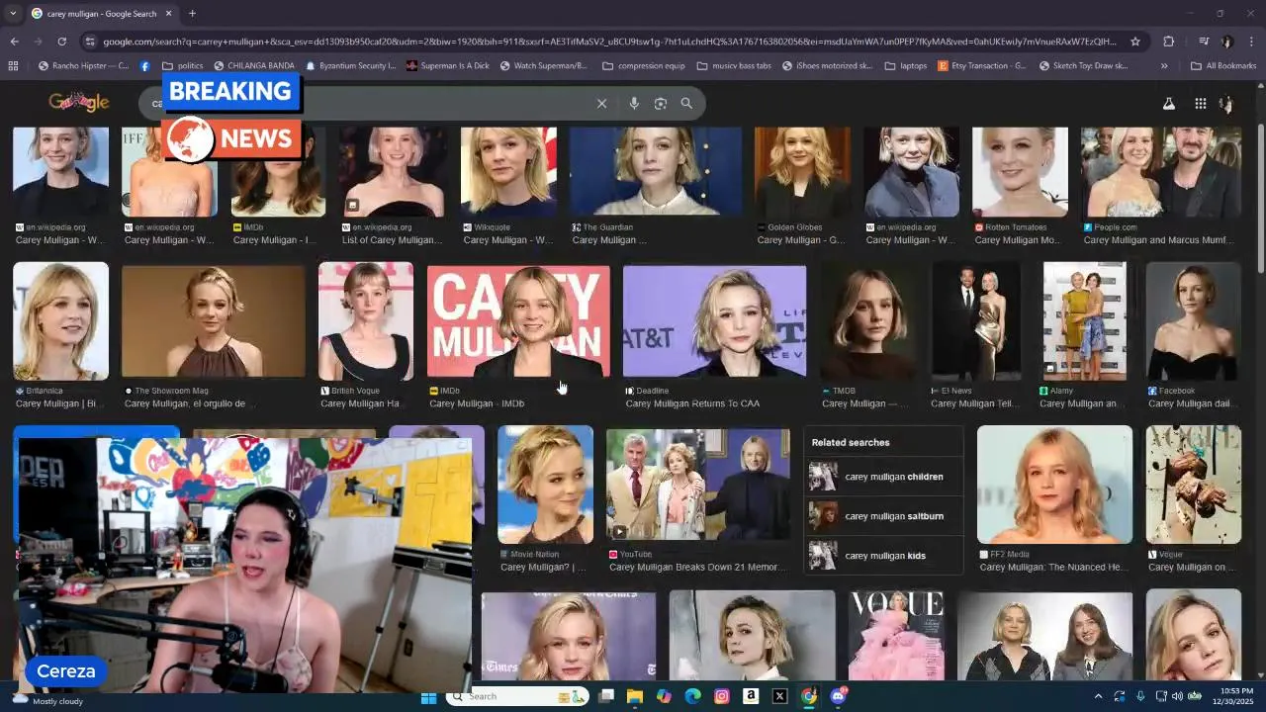Start voice search with the microphone
The image size is (1266, 712).
pos(634,103)
